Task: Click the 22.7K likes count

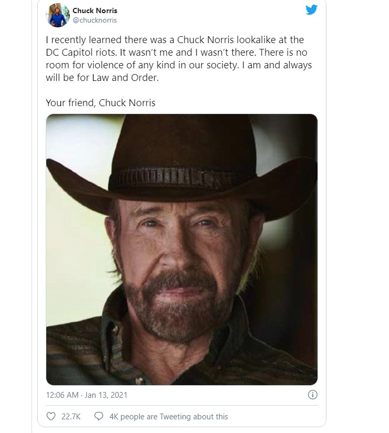Action: (71, 416)
